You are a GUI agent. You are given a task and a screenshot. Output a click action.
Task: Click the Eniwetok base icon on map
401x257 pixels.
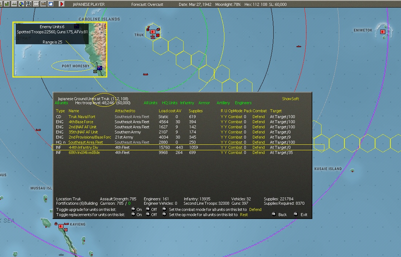(383, 32)
